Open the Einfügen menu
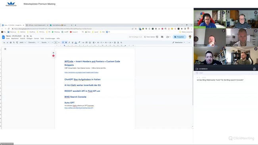 point(30,38)
